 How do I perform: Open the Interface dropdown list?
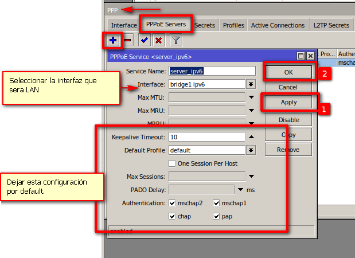(x=251, y=84)
